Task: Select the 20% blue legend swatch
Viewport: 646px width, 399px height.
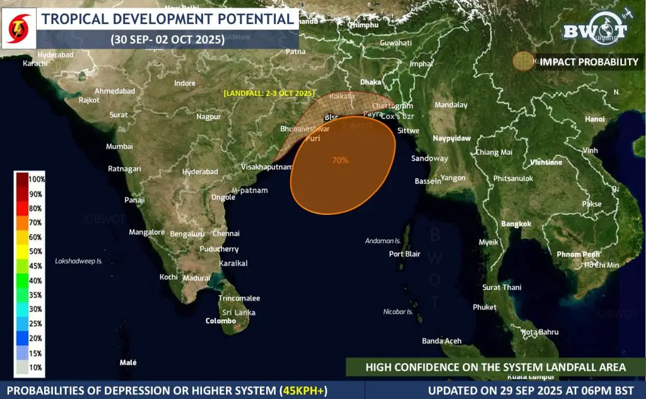Action: click(21, 338)
